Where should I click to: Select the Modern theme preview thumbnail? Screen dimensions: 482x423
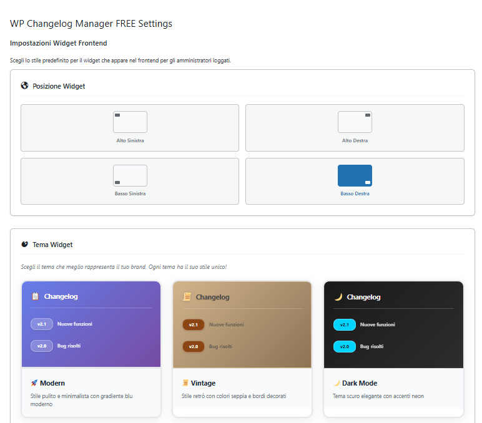coord(91,324)
